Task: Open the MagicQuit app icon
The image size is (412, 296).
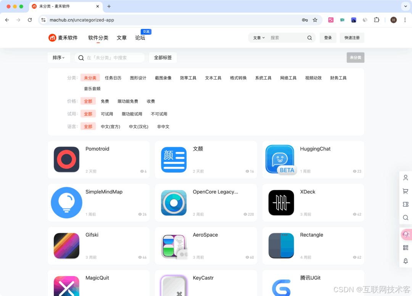Action: point(66,286)
